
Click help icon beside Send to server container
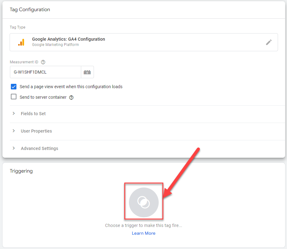coord(71,97)
